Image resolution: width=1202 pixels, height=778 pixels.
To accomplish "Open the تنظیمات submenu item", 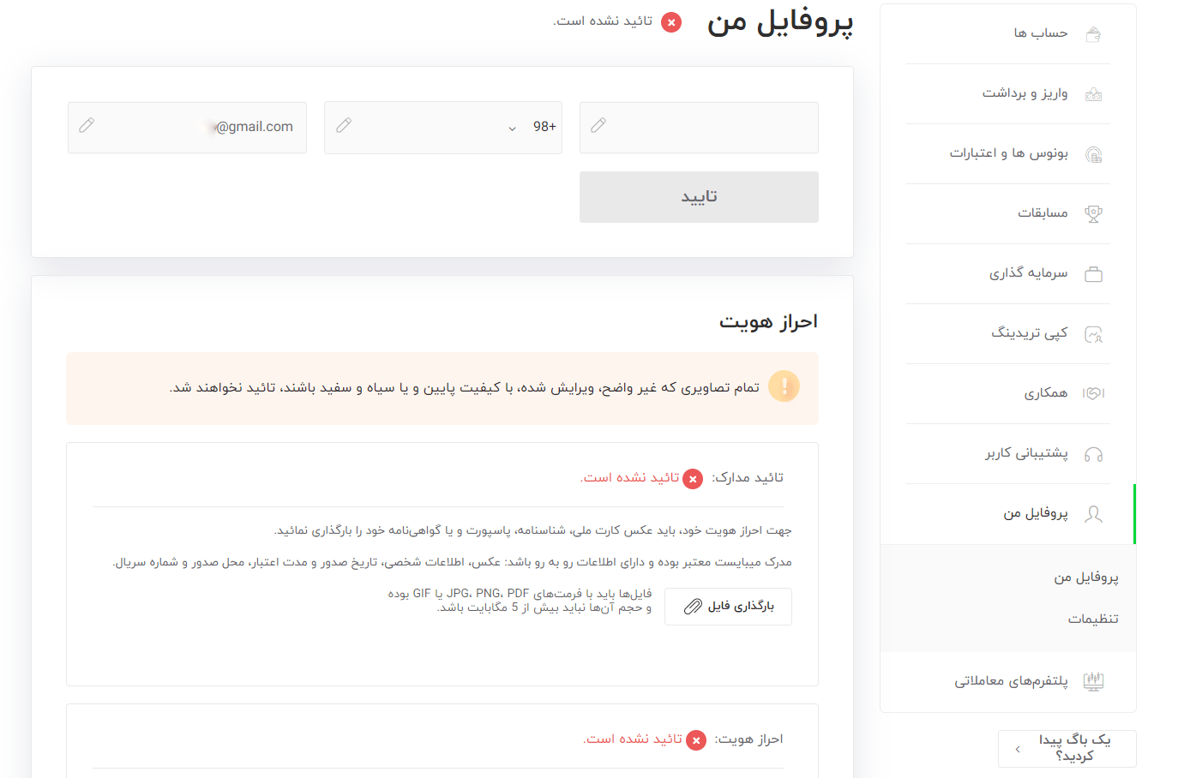I will 1092,619.
